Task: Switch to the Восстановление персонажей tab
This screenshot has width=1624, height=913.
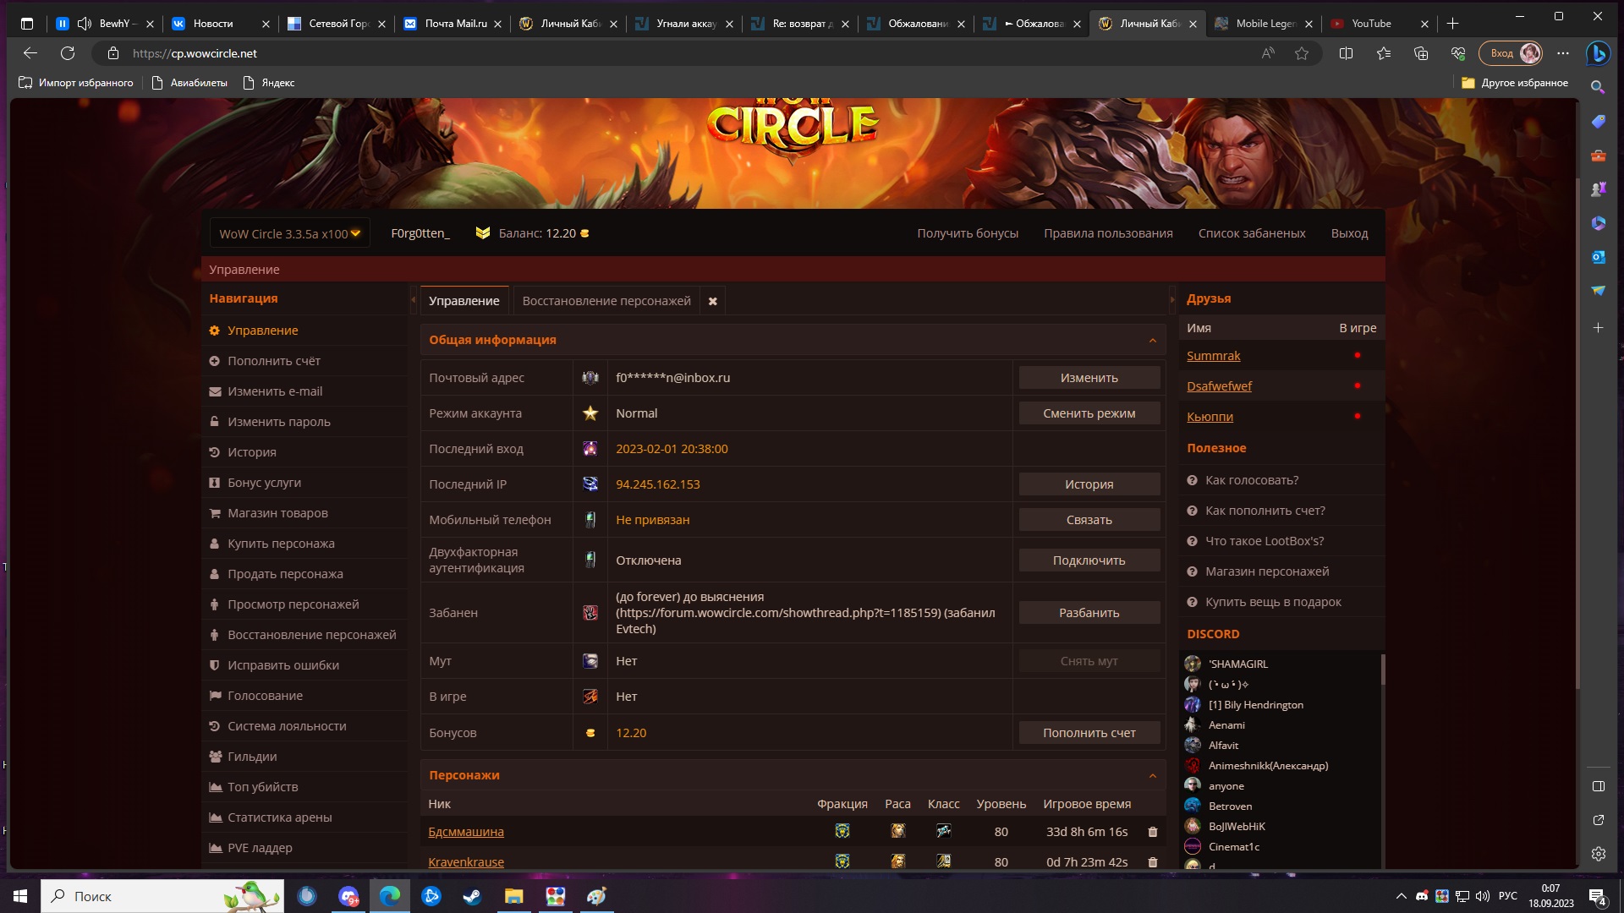Action: [606, 301]
